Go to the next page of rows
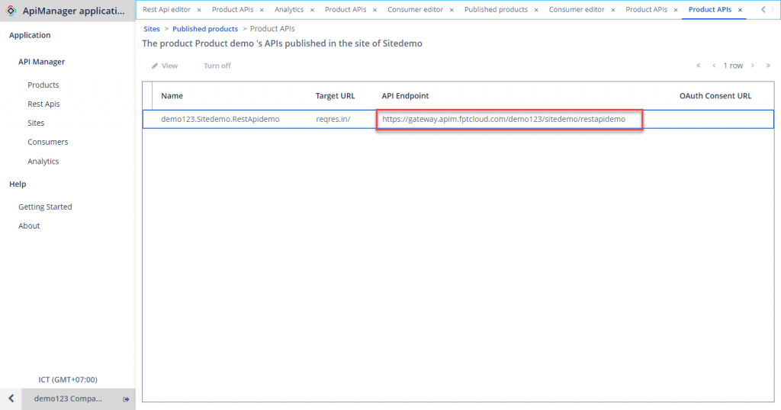 (x=753, y=66)
